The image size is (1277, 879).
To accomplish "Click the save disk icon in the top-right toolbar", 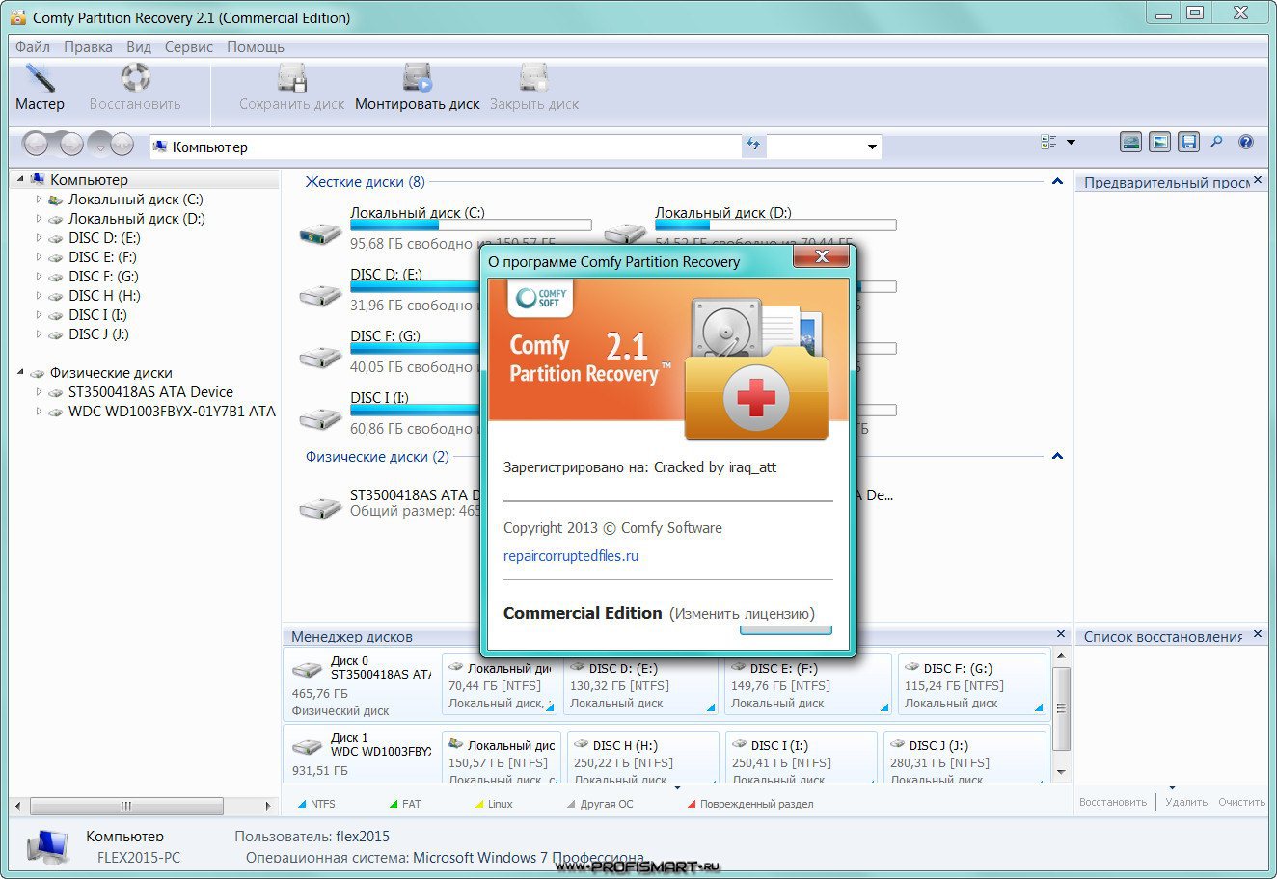I will coord(1188,143).
